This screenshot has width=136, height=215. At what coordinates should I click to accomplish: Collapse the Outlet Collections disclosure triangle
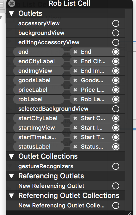[11, 157]
